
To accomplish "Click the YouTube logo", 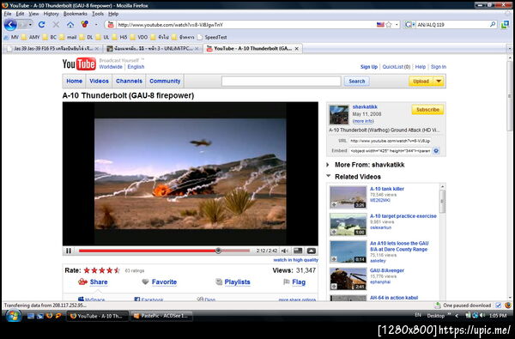I will click(79, 64).
